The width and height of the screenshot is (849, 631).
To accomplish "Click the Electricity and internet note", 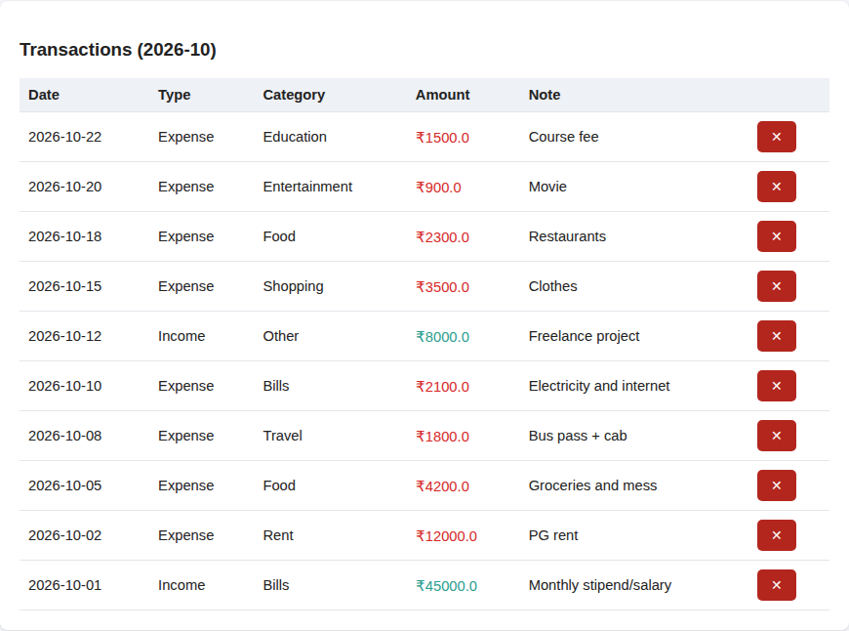I will point(599,386).
